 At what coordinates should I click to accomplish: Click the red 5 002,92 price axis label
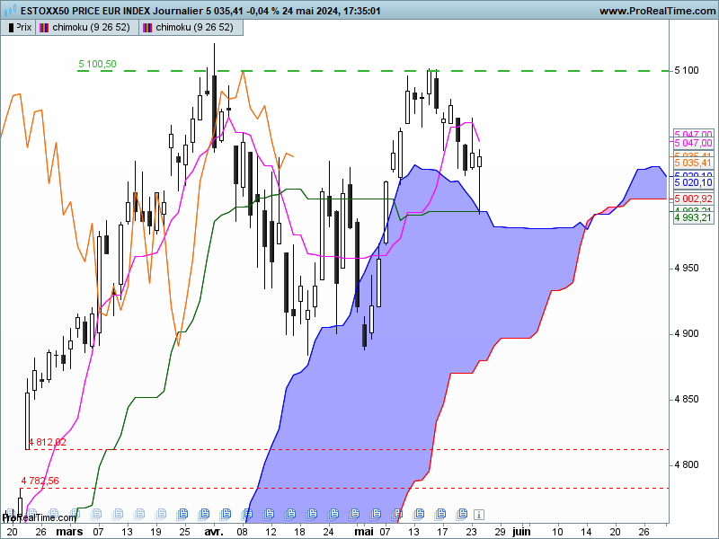click(x=693, y=199)
